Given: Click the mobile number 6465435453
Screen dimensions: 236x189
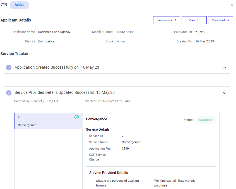Looking at the screenshot, I should (x=126, y=32).
